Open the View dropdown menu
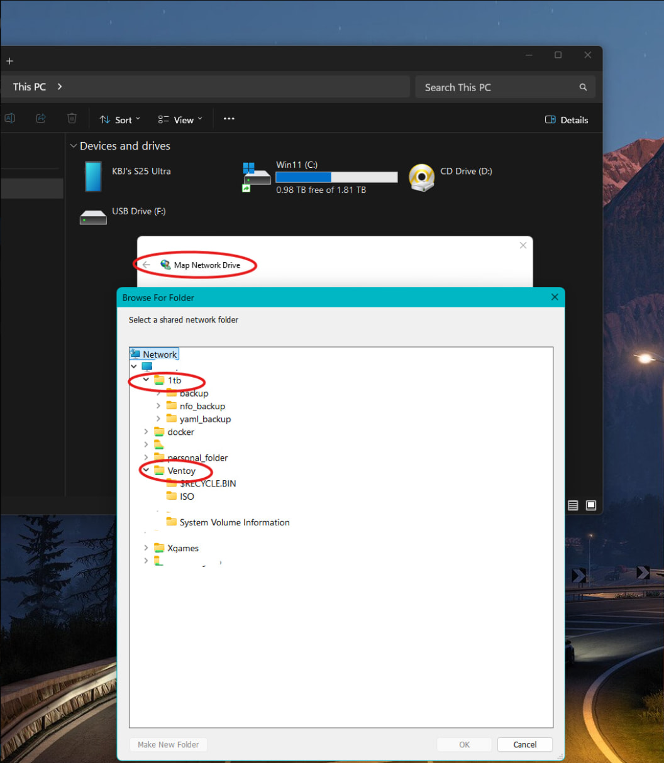Screen dimensions: 664x763 (180, 119)
